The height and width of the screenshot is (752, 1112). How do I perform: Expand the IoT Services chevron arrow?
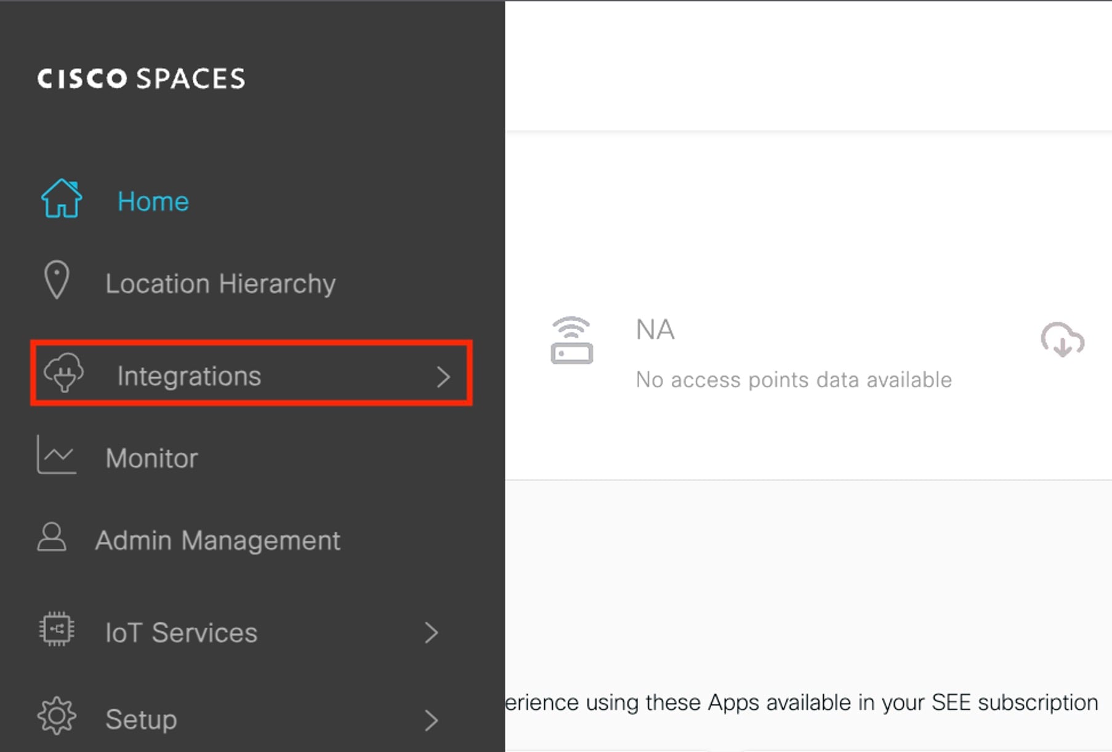[x=431, y=633]
